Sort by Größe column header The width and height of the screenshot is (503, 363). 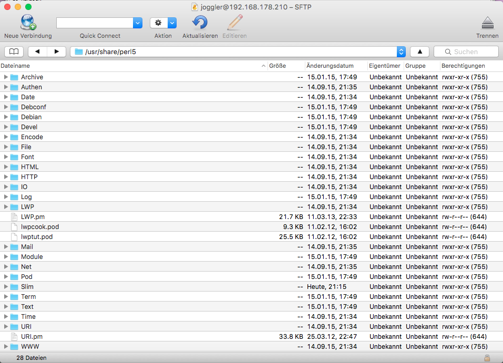click(286, 66)
